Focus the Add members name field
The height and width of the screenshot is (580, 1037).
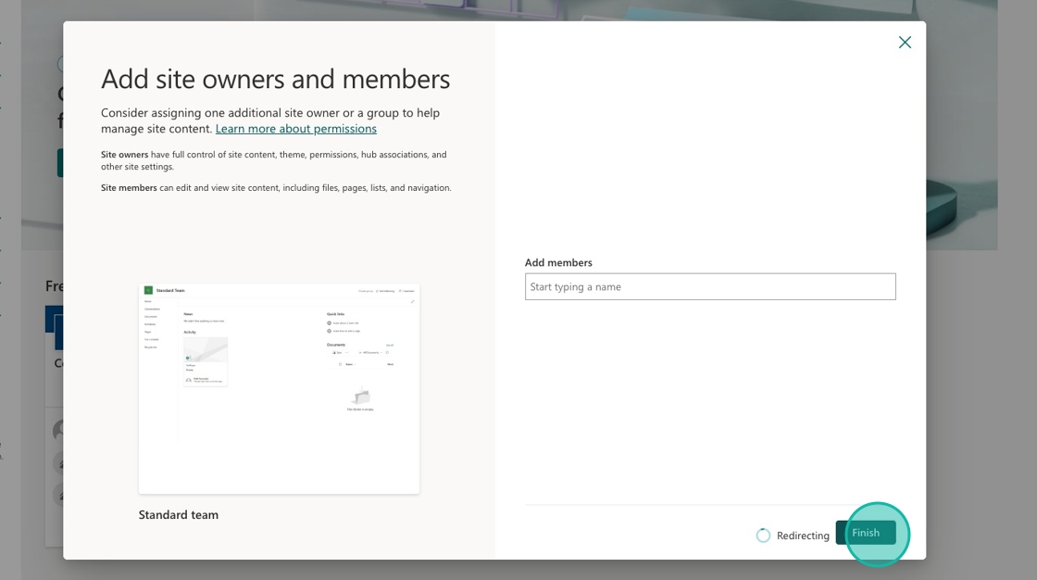pyautogui.click(x=710, y=287)
